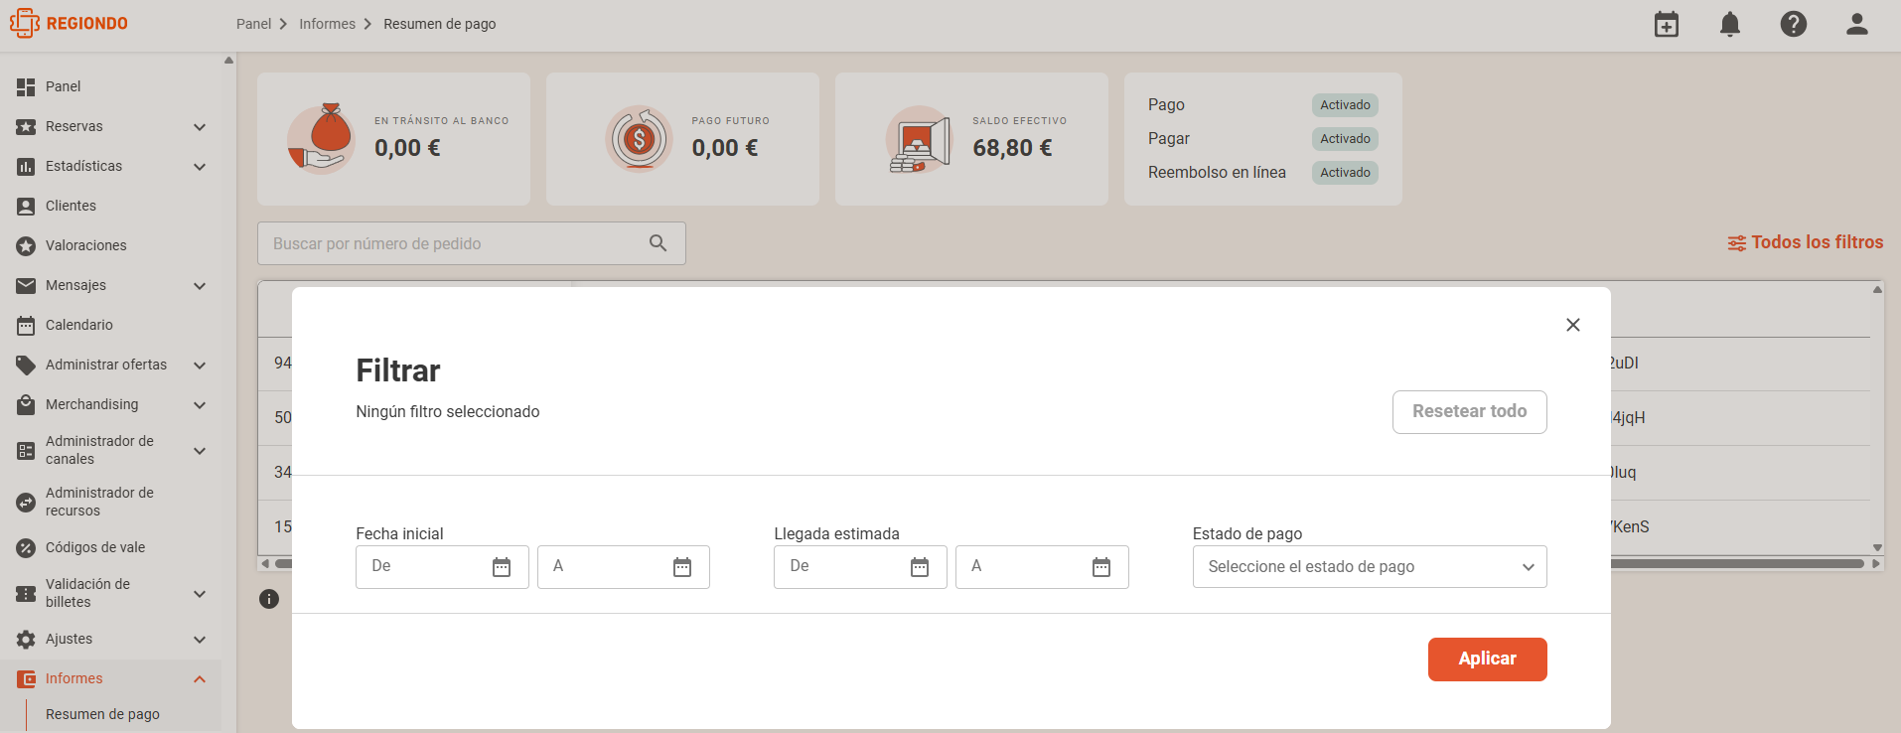Click the help question mark icon

click(1794, 24)
